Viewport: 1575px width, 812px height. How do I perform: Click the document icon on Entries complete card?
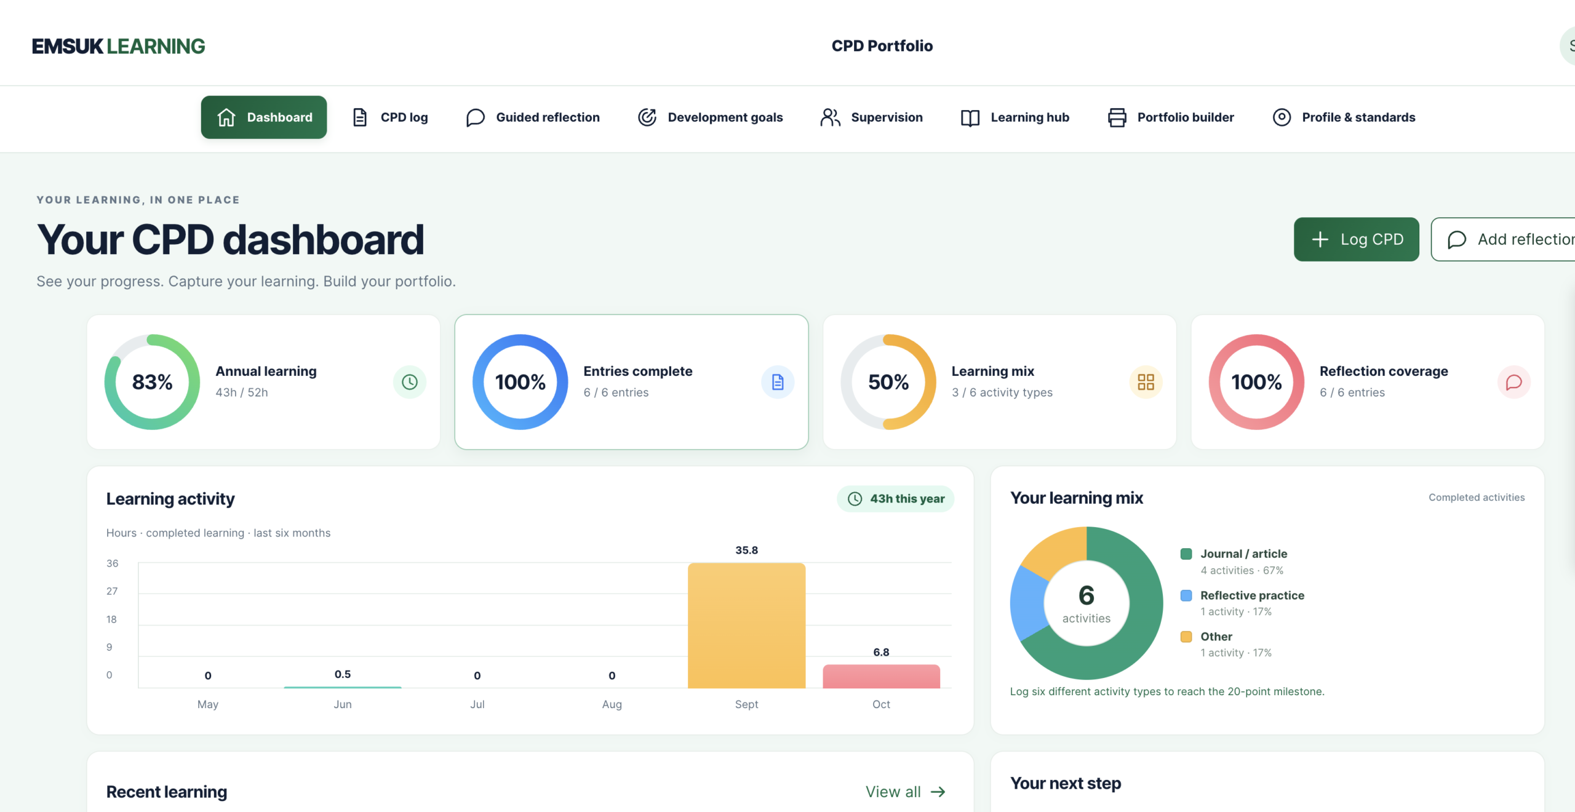tap(778, 382)
